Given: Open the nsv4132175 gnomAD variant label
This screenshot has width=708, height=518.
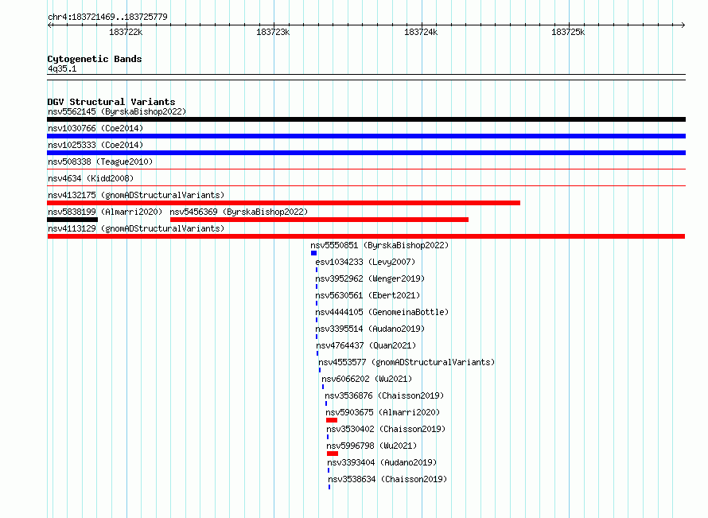Looking at the screenshot, I should point(136,195).
